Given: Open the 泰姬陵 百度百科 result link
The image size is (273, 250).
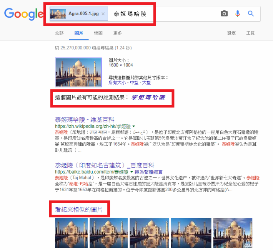Looking at the screenshot, I should pyautogui.click(x=105, y=165).
